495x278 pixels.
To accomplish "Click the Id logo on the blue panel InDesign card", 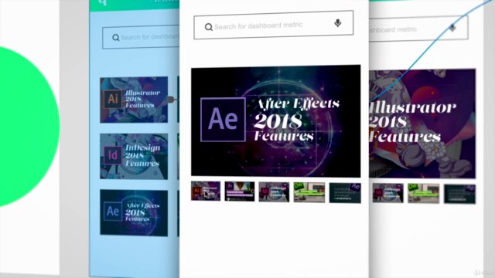I will pos(113,155).
